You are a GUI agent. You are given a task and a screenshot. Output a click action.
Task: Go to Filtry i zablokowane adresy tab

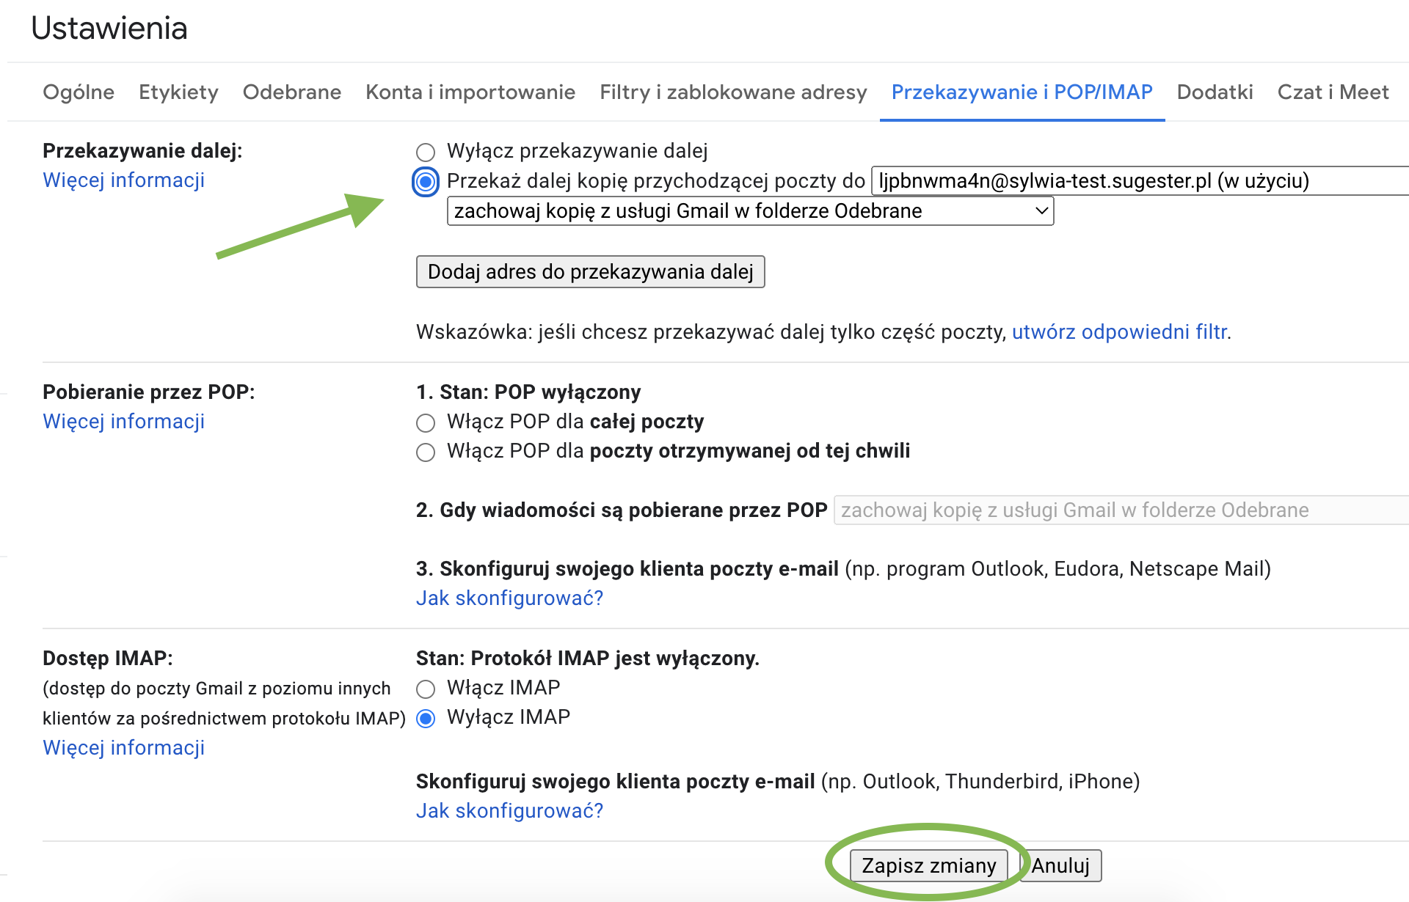click(733, 92)
